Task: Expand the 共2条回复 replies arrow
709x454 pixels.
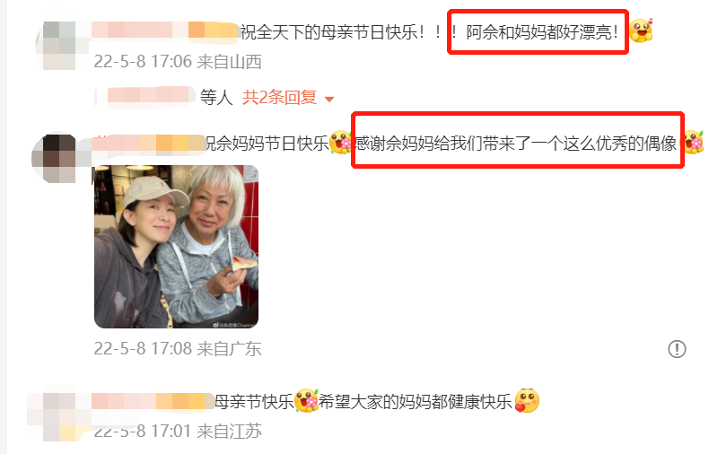Action: [329, 100]
